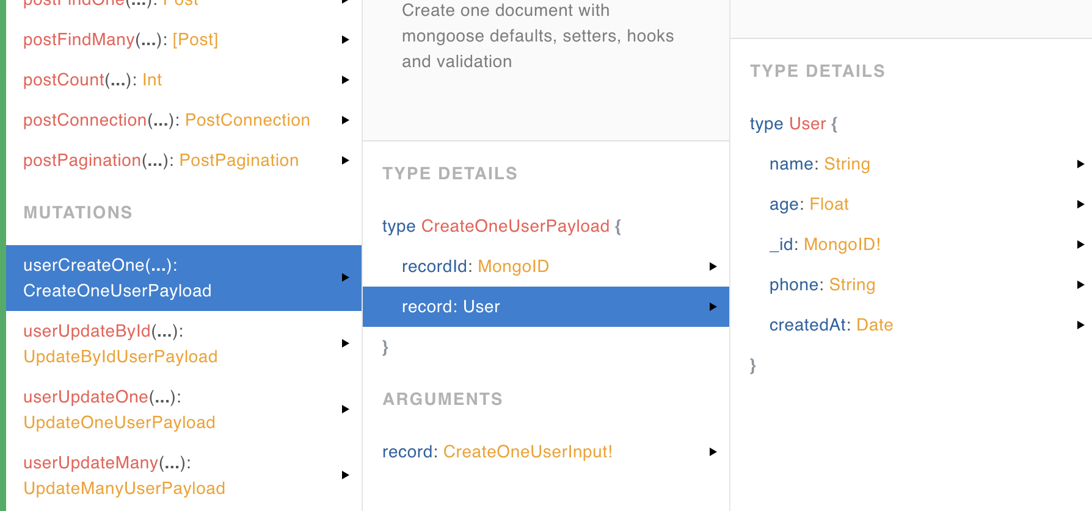Viewport: 1092px width, 511px height.
Task: Select the recordId field name
Action: click(434, 266)
